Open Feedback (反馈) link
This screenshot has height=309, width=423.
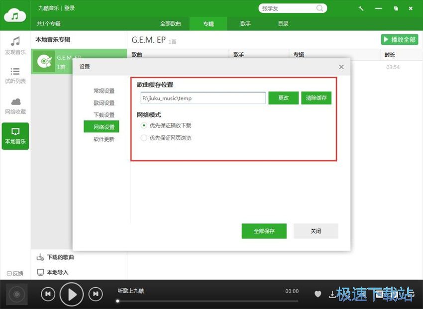click(15, 273)
